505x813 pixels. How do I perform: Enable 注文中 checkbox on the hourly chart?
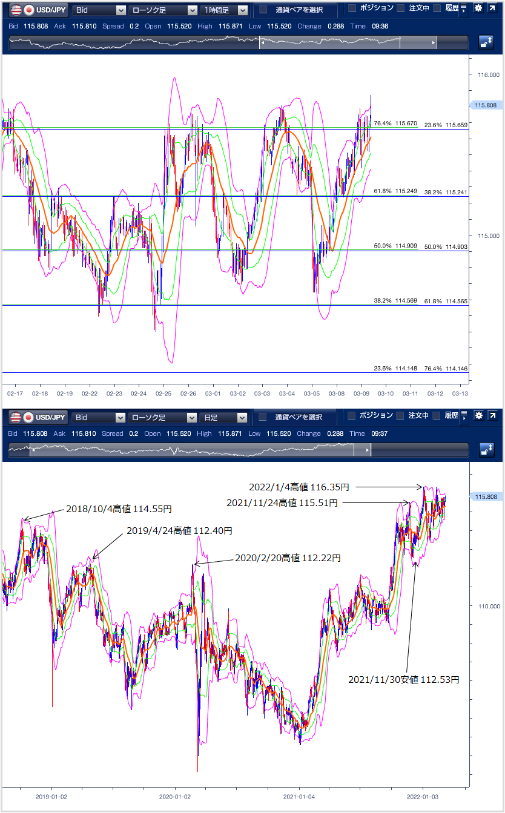point(401,8)
